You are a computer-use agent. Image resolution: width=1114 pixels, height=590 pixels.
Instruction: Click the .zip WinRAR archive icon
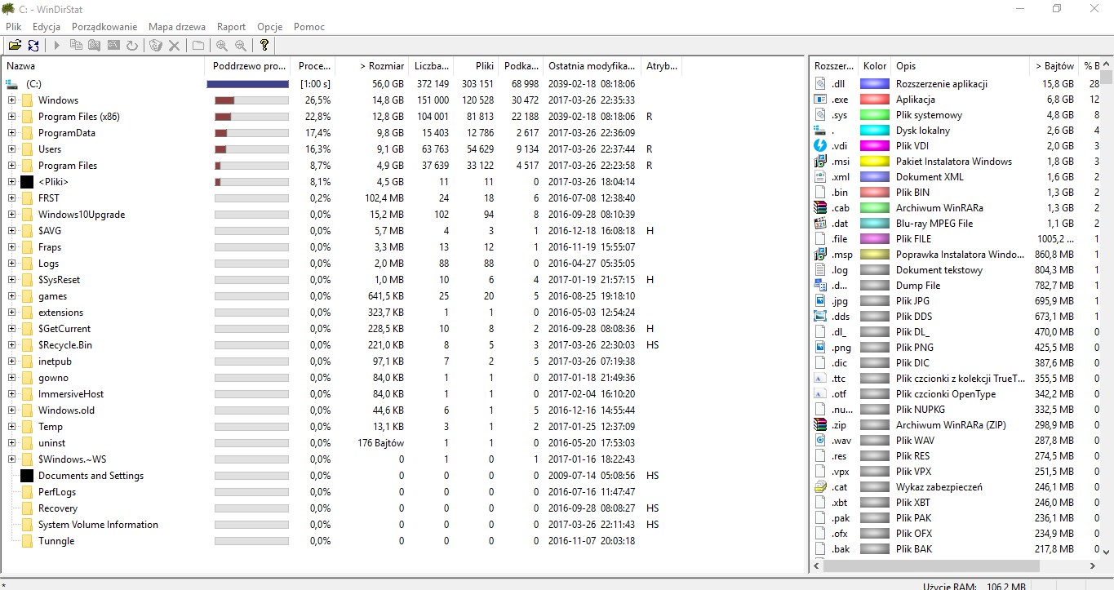(821, 424)
